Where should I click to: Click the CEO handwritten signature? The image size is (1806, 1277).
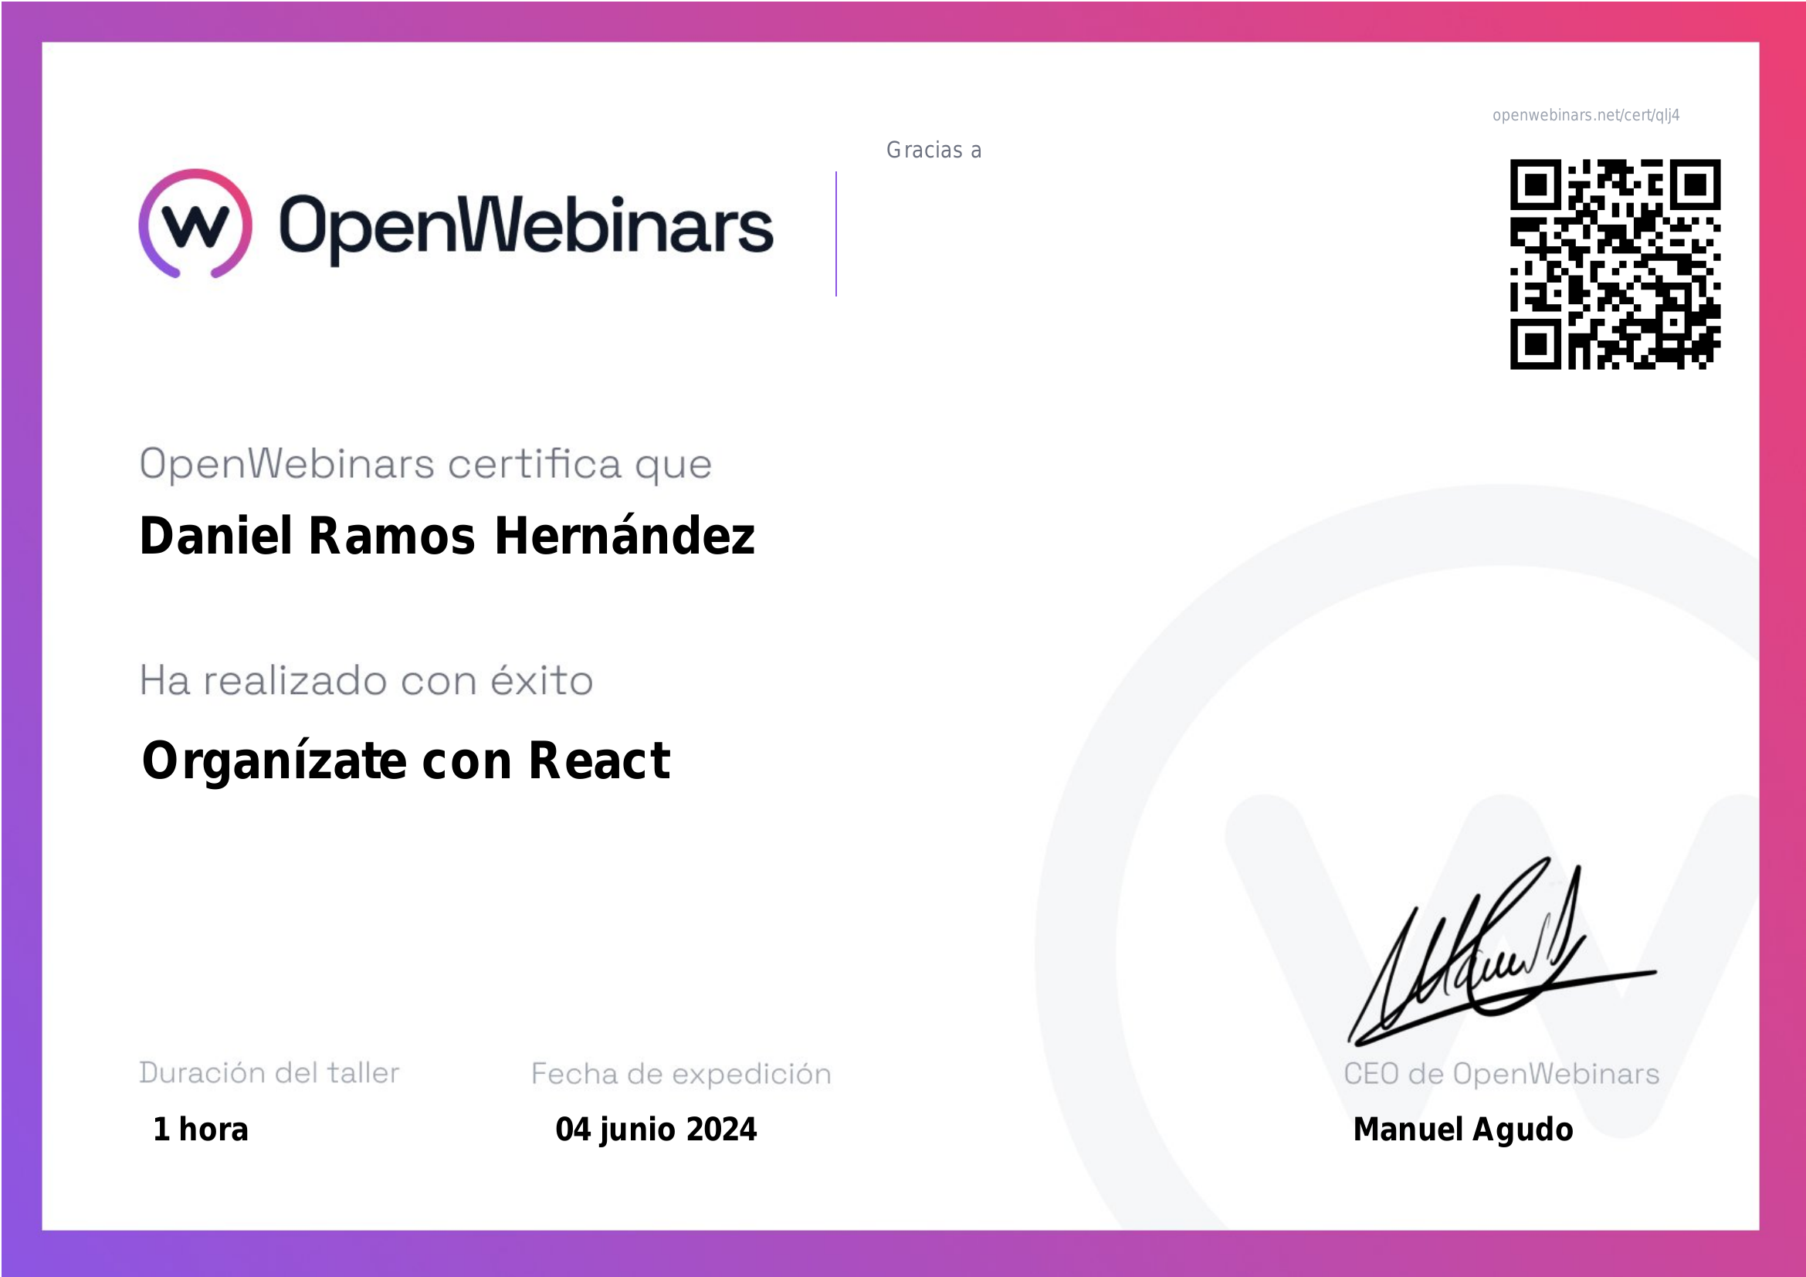click(x=1501, y=952)
